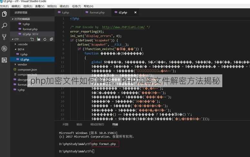The height and width of the screenshot is (157, 250).
Task: Follow the www.PHPJiaMi.com link in comment
Action: (123, 27)
